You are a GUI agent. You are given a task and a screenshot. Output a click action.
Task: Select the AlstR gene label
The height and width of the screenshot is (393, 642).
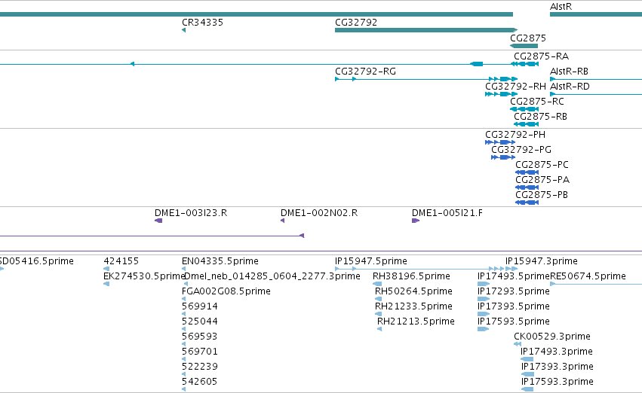pyautogui.click(x=561, y=7)
